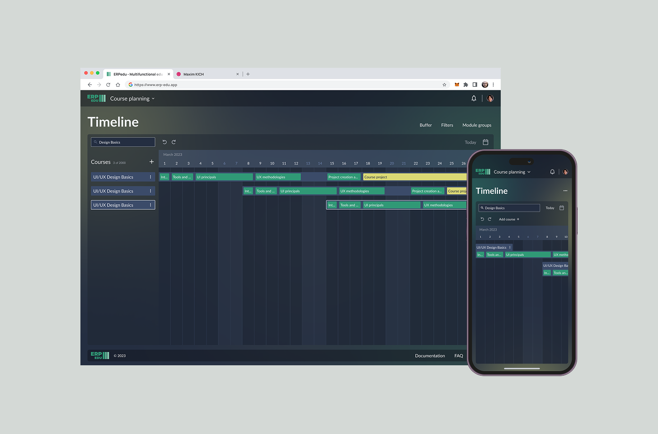Open the kebab menu on the first UI/UX Design Basics course
The height and width of the screenshot is (434, 658).
(150, 177)
